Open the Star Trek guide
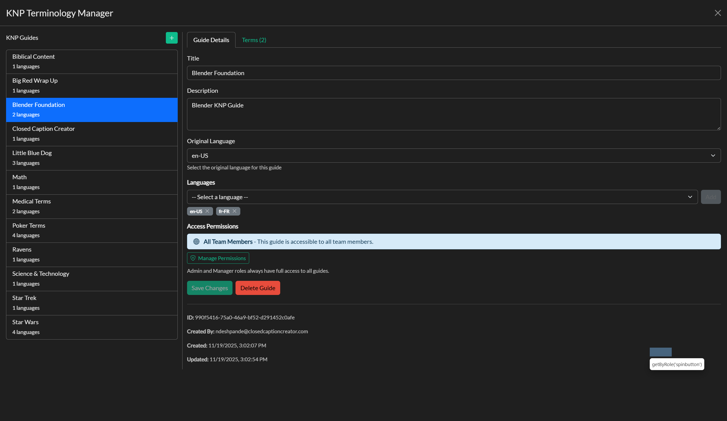The height and width of the screenshot is (421, 727). (92, 303)
